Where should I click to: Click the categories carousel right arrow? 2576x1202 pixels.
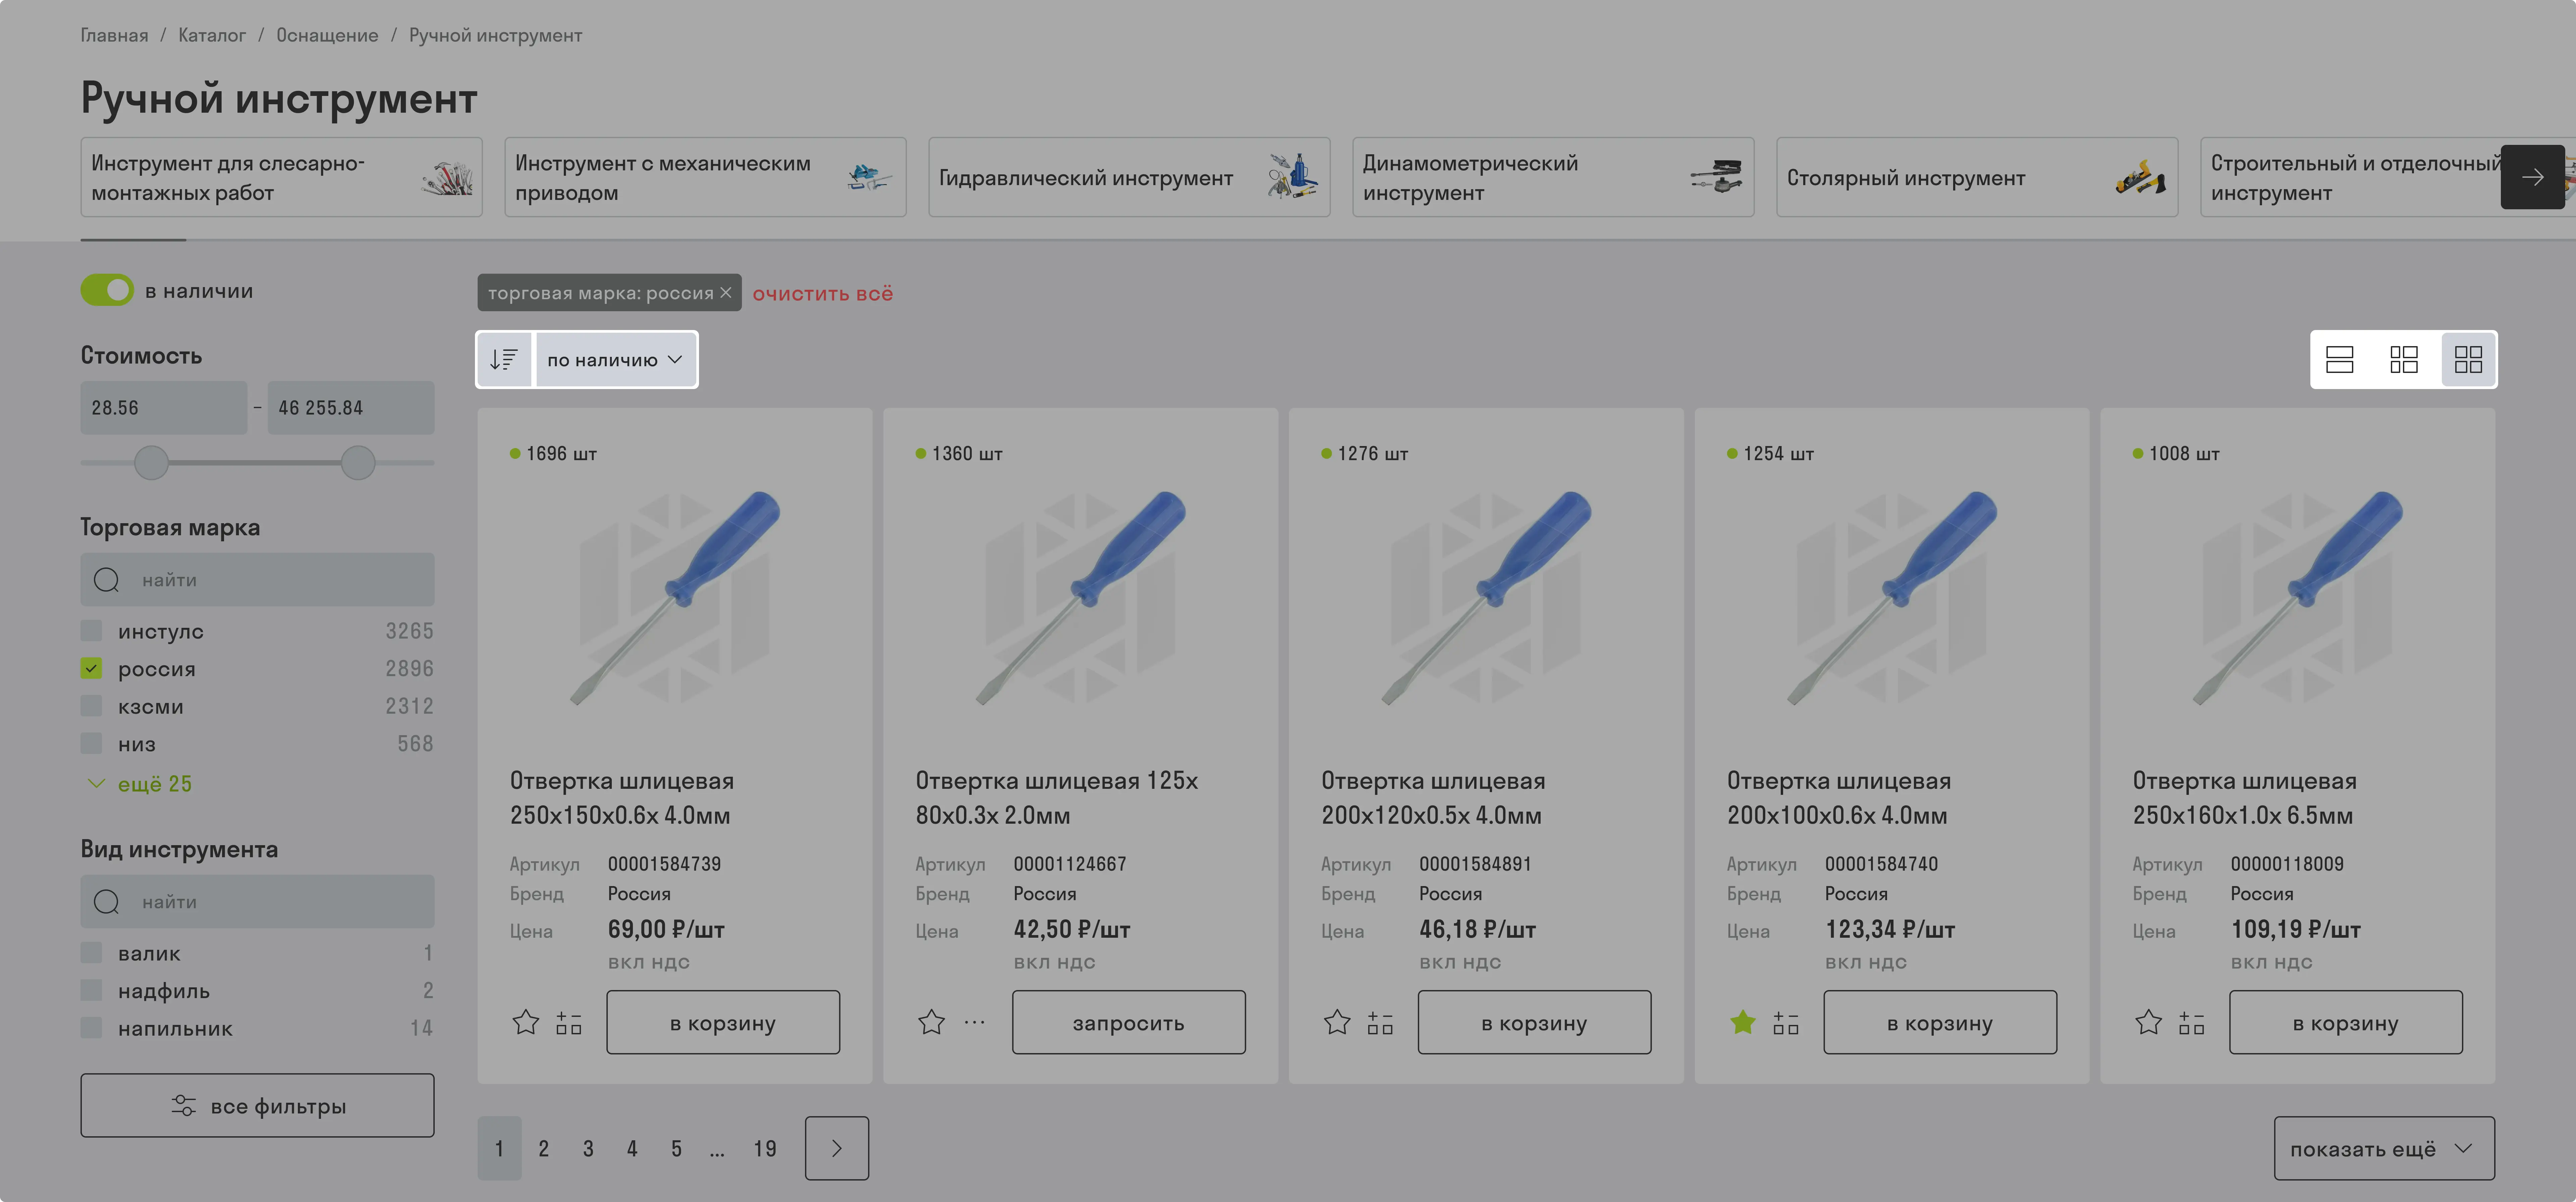pos(2532,177)
